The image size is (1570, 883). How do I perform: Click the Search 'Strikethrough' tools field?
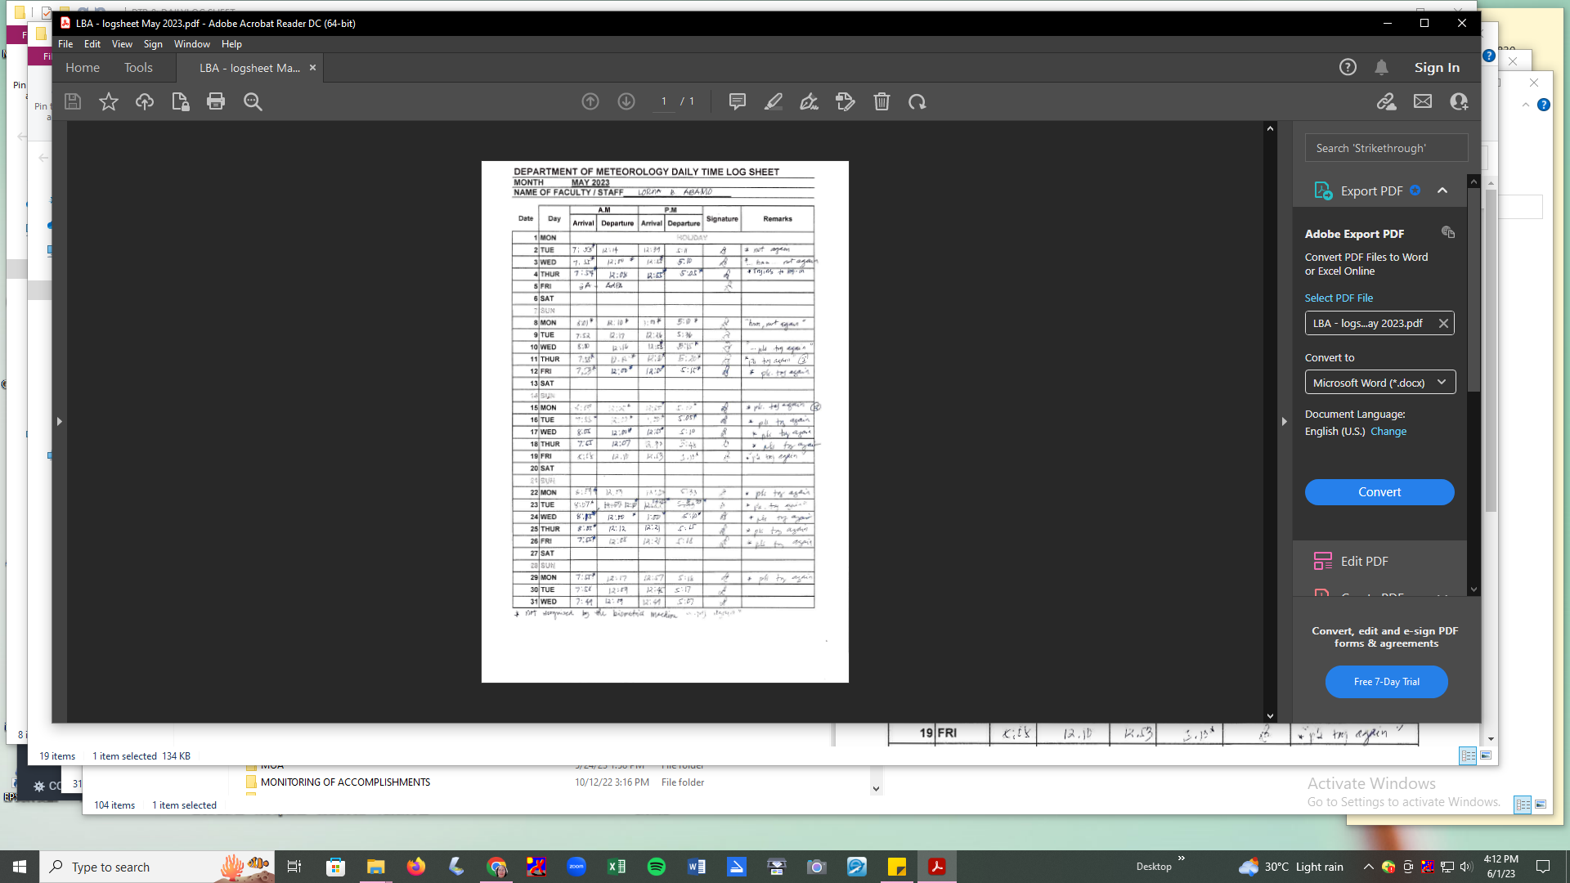[1386, 148]
